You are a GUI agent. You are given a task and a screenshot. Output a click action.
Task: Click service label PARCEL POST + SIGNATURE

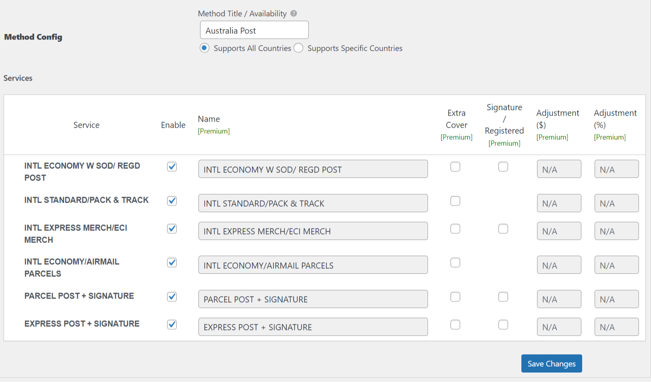[x=79, y=296]
